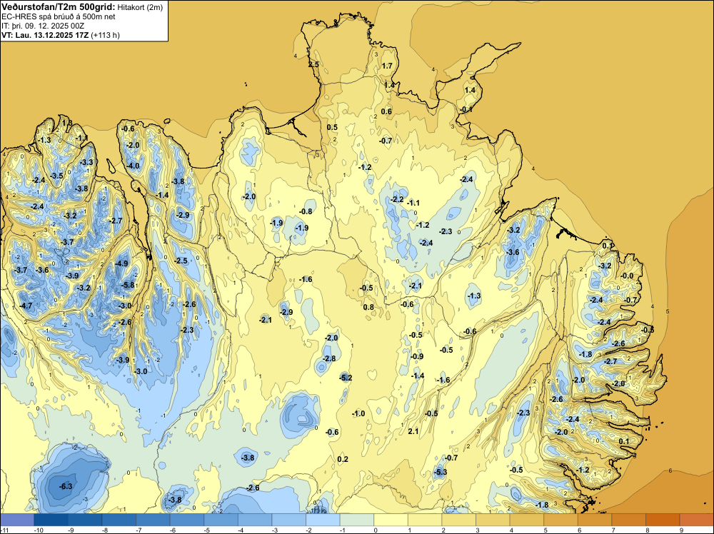Click the legend swatch between -9 and -8
Viewport: 714px width, 534px height.
[85, 520]
